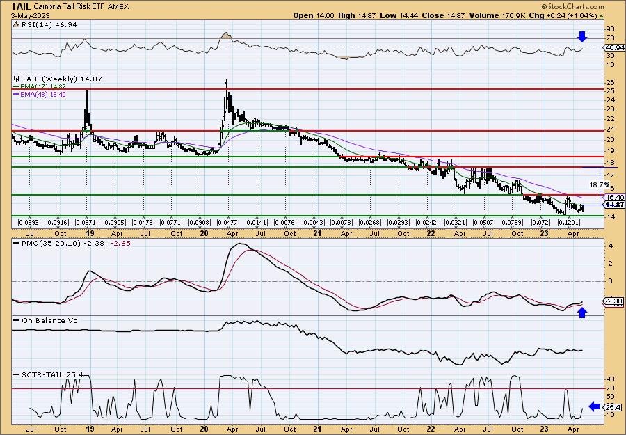The height and width of the screenshot is (435, 626).
Task: Click the 18.7% measurement label
Action: click(600, 185)
